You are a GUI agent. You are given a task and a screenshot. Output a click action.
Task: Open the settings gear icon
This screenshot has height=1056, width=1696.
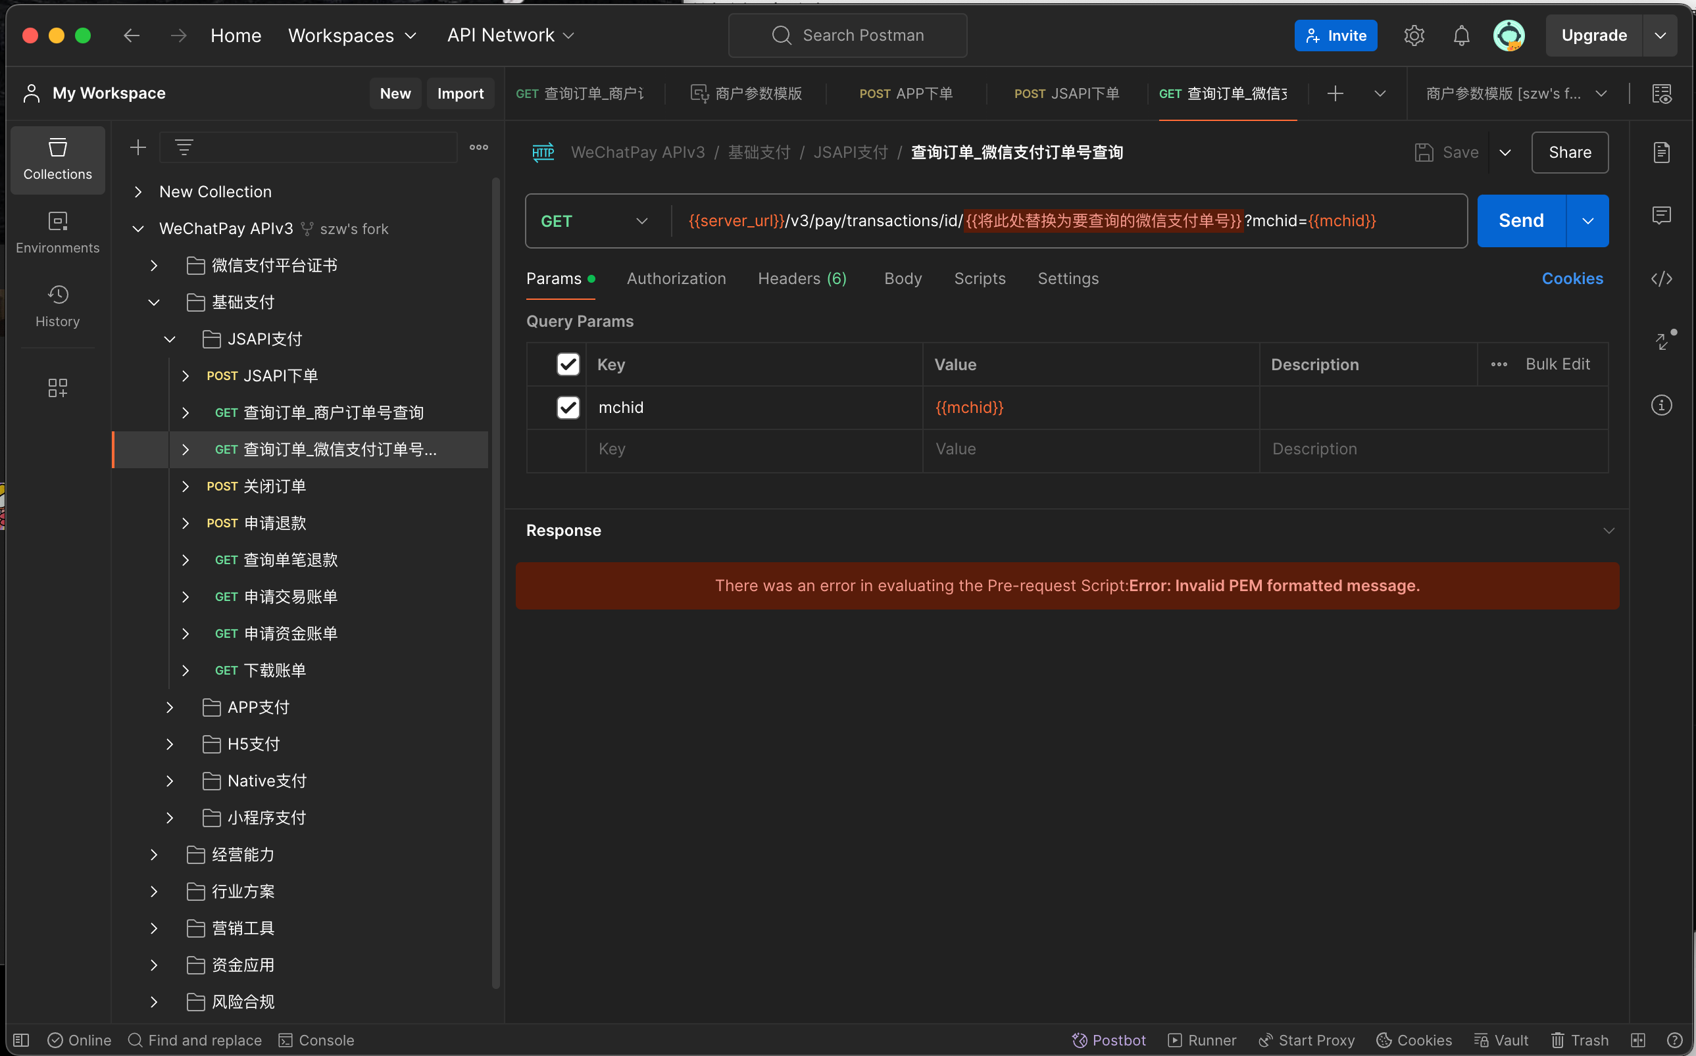(x=1414, y=36)
